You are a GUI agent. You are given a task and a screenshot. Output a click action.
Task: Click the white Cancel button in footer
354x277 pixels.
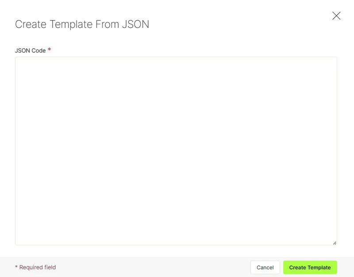click(x=265, y=268)
